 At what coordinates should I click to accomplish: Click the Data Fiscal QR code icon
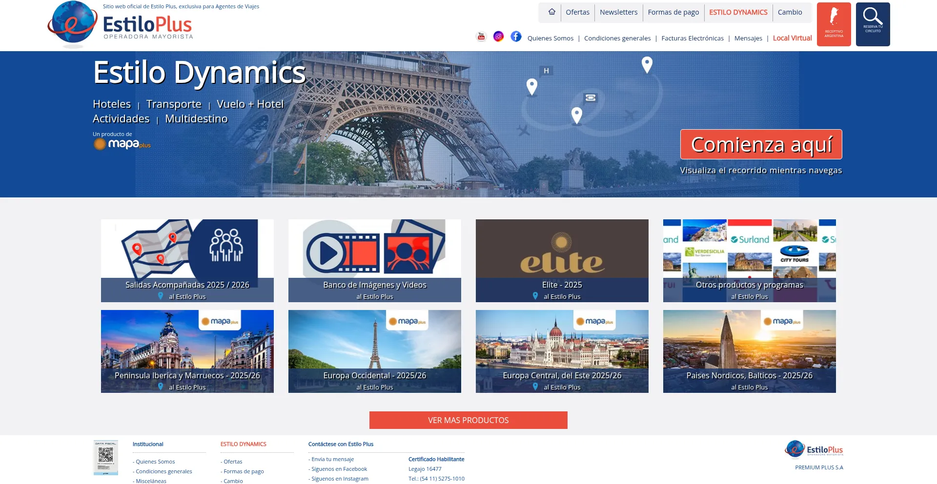pos(106,457)
